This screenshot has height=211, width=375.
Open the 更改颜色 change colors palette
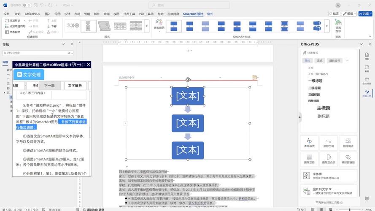(159, 26)
